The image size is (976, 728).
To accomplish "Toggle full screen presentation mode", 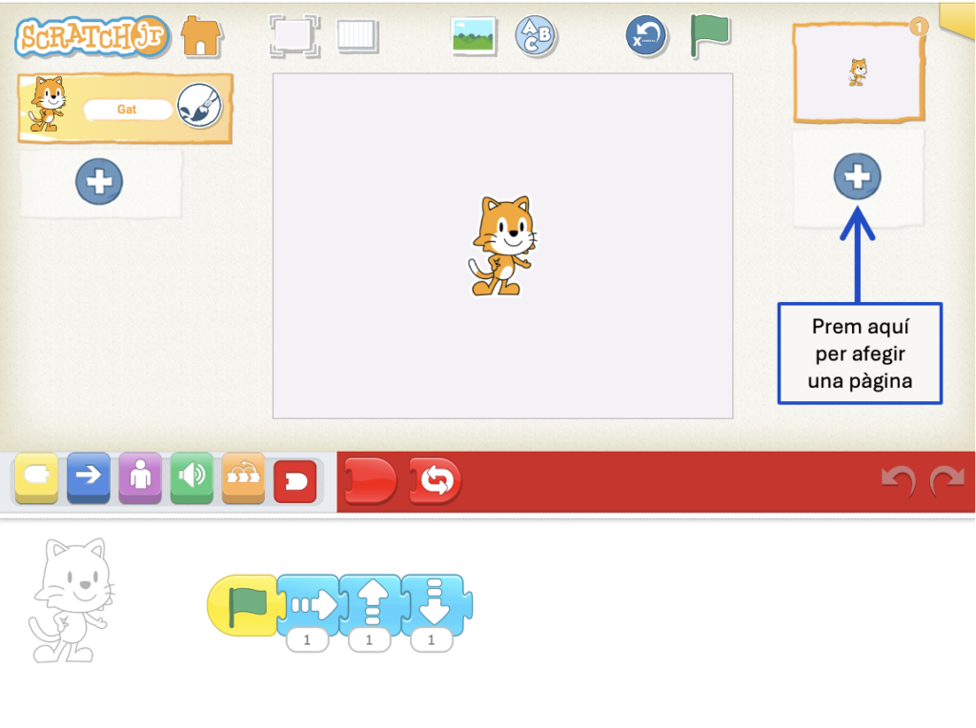I will pyautogui.click(x=293, y=36).
